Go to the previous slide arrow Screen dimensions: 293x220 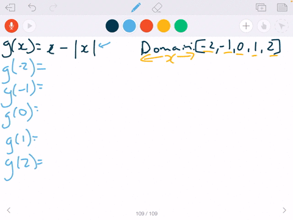9,210
